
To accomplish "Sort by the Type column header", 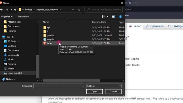I will [x=121, y=22].
